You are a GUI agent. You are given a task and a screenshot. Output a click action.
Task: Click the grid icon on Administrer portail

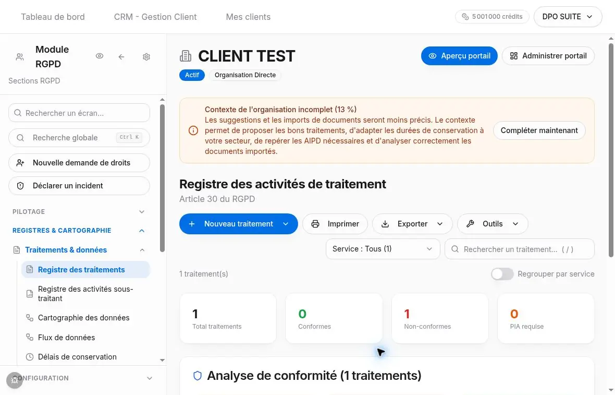coord(514,56)
